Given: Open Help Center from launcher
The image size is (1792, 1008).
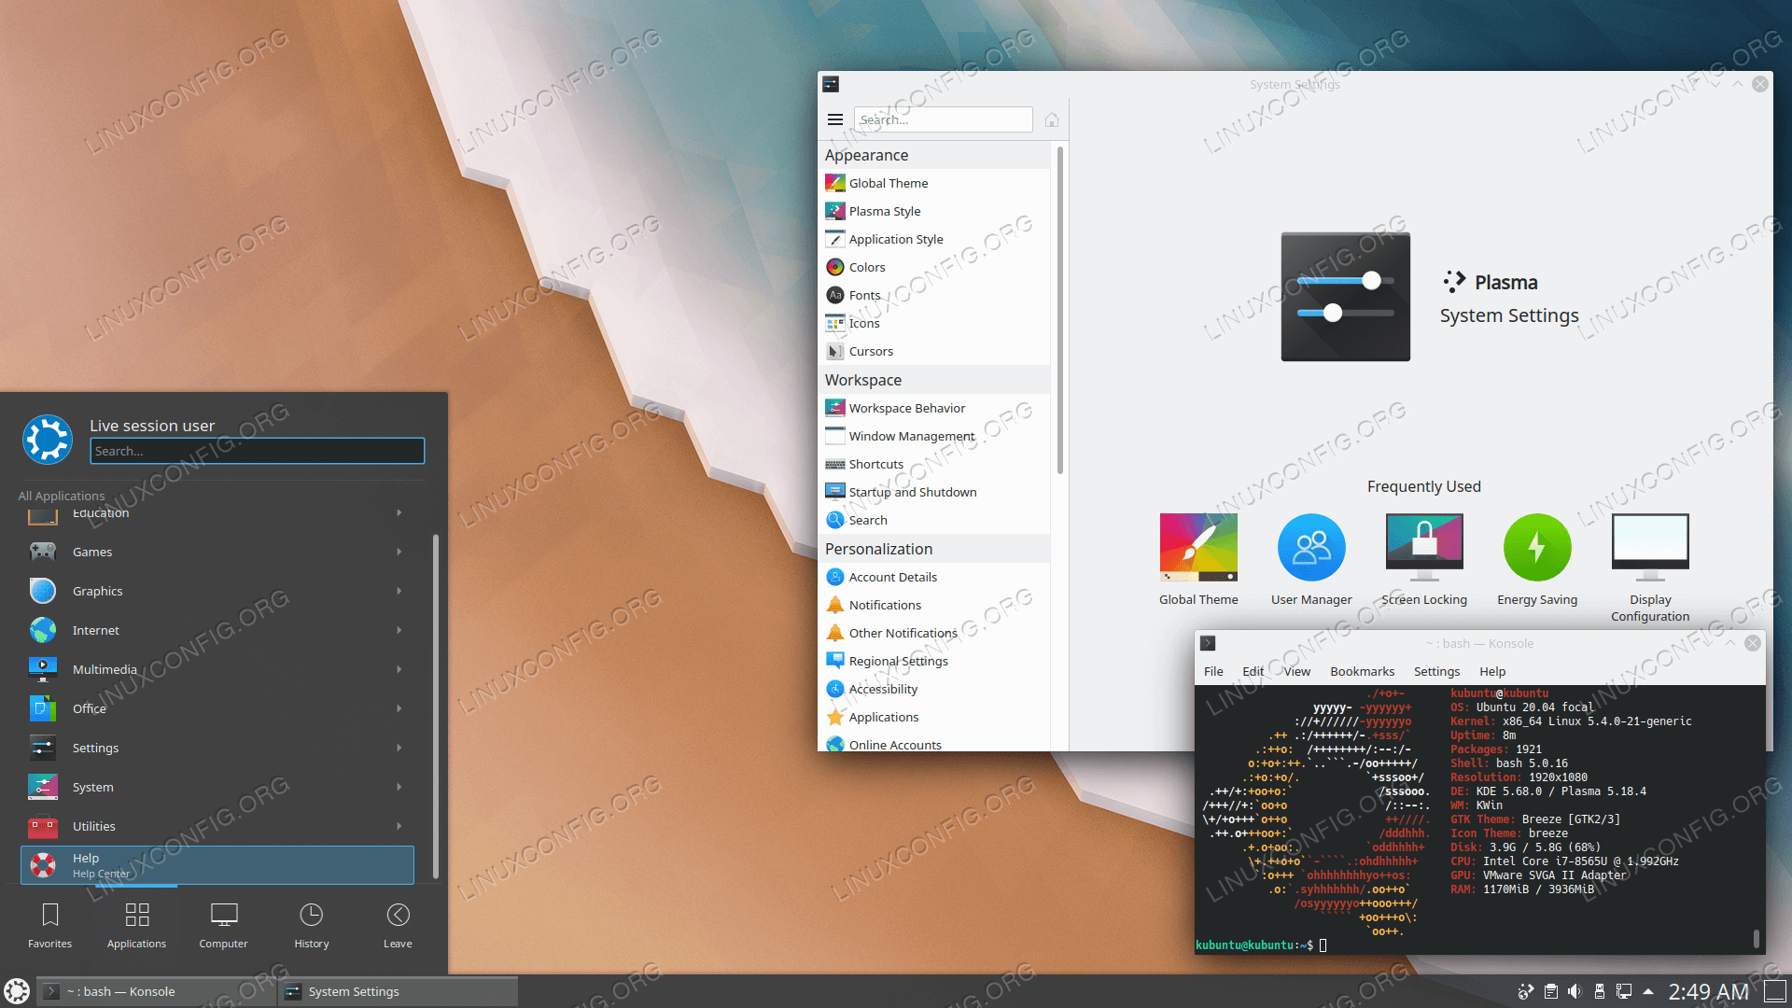Looking at the screenshot, I should pyautogui.click(x=217, y=865).
